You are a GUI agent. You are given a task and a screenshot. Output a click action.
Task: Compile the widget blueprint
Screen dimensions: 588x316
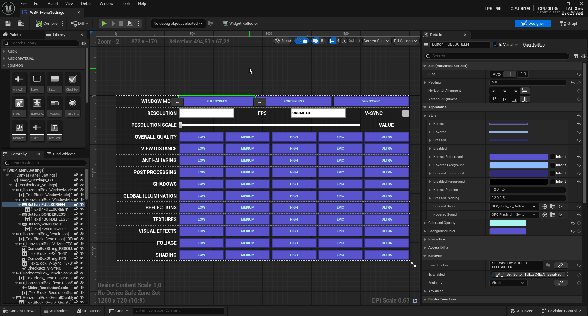pos(47,24)
